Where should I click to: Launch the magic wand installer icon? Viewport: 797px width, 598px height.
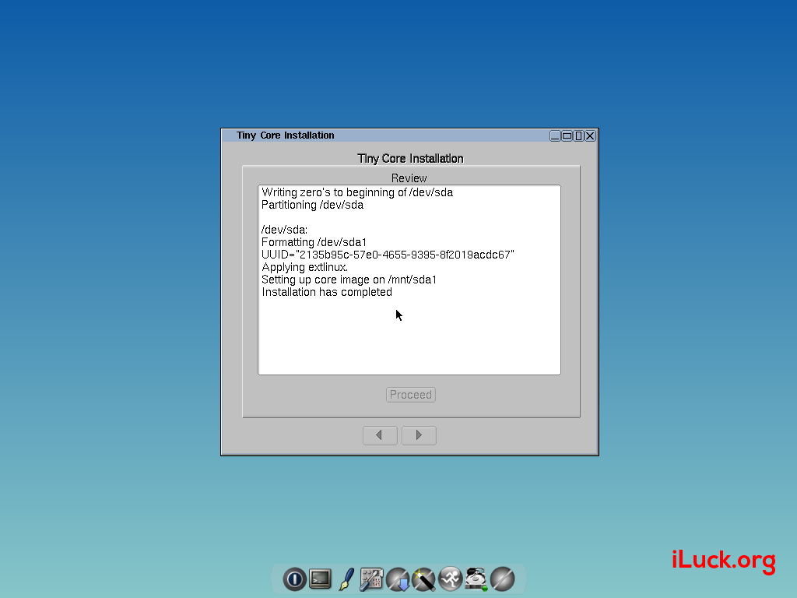pyautogui.click(x=424, y=579)
